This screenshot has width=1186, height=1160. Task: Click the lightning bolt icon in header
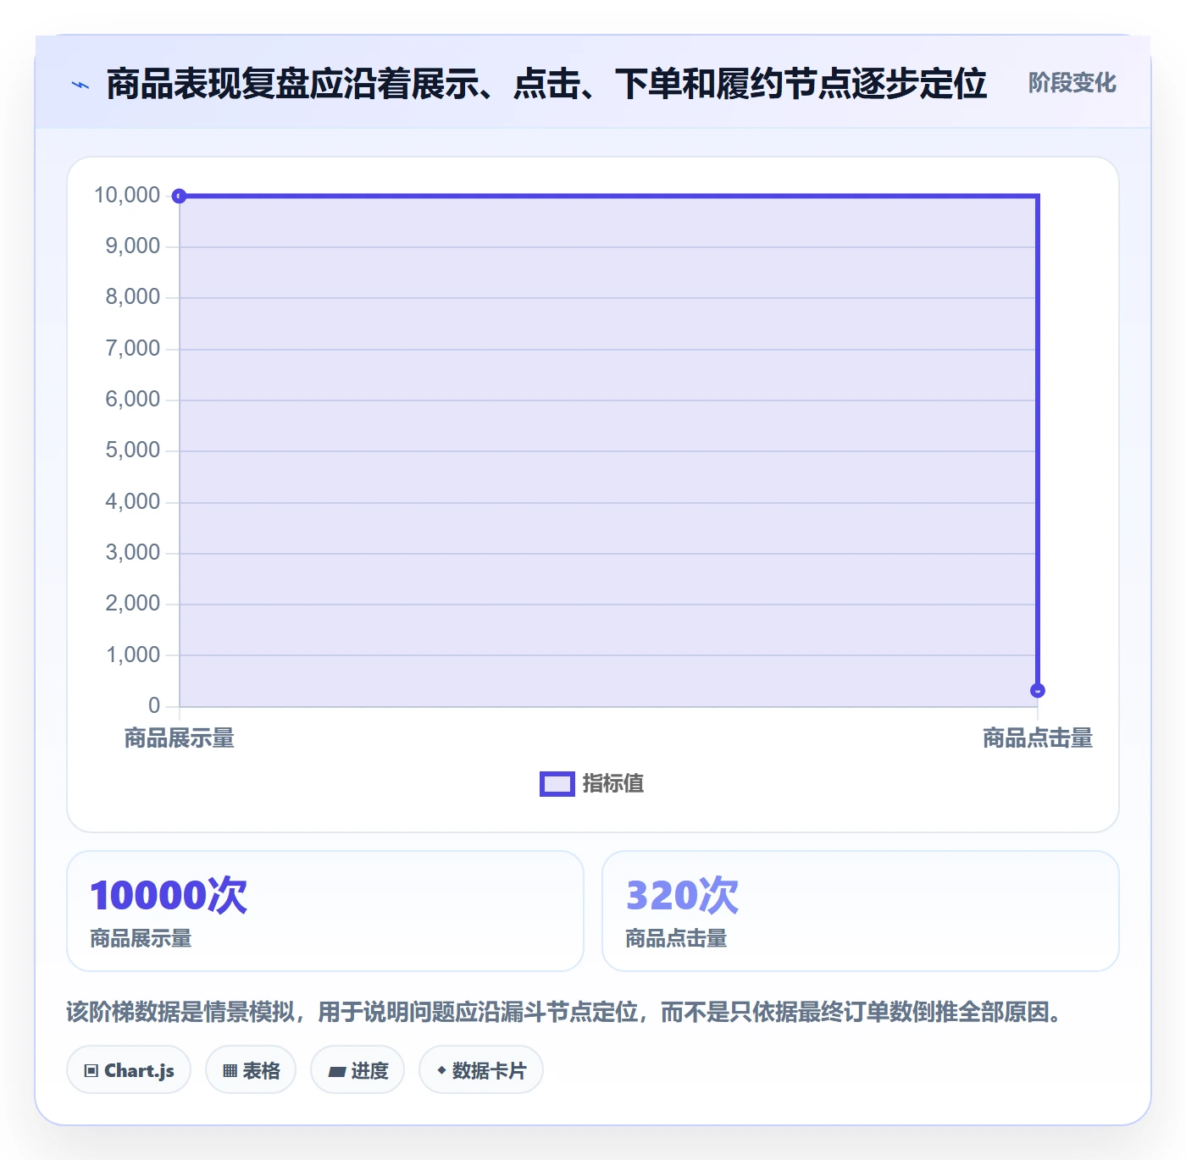click(80, 85)
